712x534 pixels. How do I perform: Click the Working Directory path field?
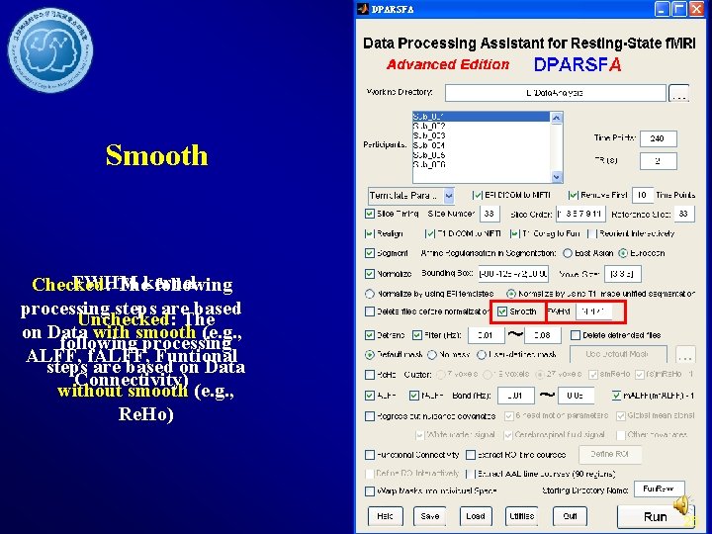click(x=555, y=93)
